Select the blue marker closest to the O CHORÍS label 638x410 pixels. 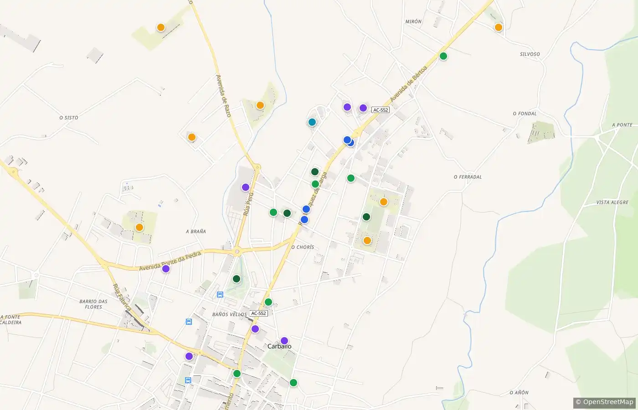click(304, 220)
